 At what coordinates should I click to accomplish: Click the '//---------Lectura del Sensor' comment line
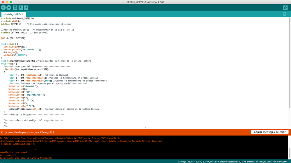pos(37,66)
